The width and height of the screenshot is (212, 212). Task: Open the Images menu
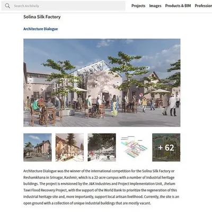click(155, 6)
